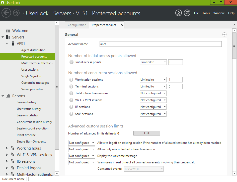Screen dimensions: 237x182
Task: Click the Account name input field
Action: point(161,44)
